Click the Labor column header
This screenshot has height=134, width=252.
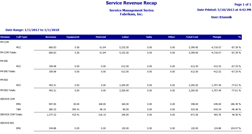pyautogui.click(x=125, y=37)
